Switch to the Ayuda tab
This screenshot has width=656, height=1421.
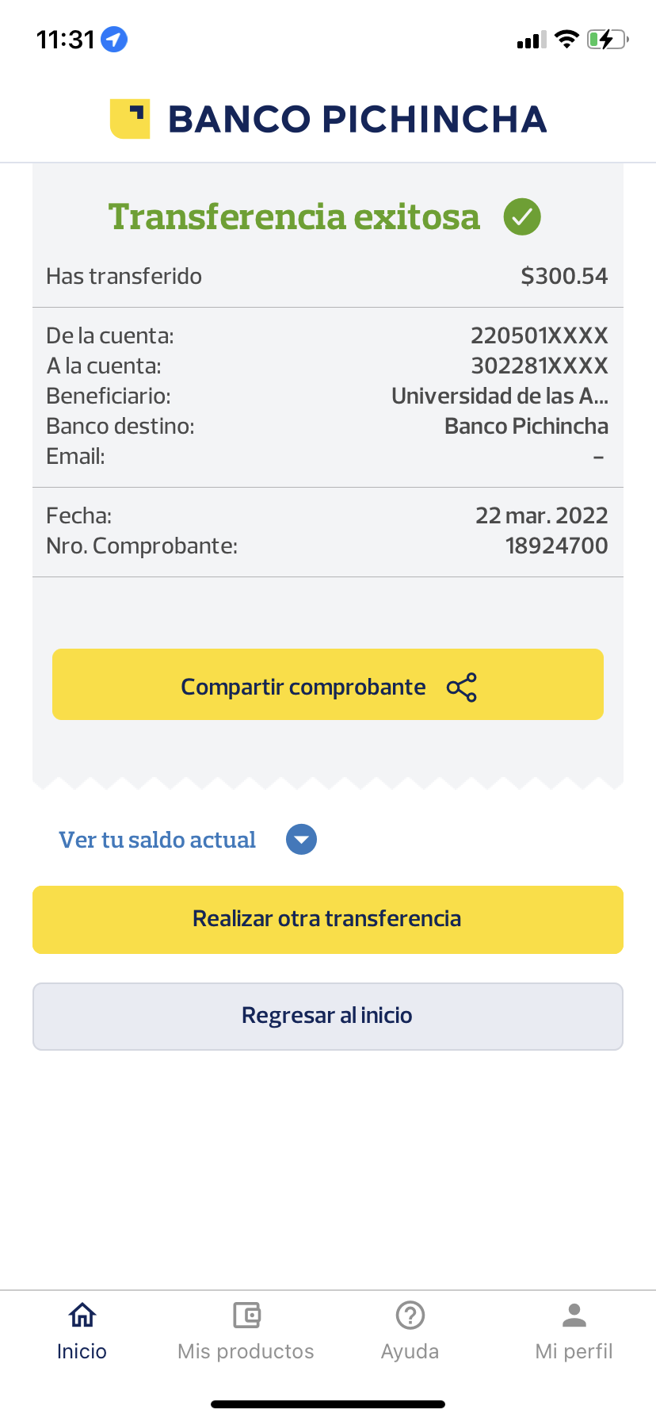tap(410, 1331)
